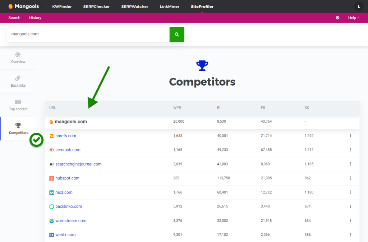Open the moz.com competitor link
Screen dimensions: 368x242
pyautogui.click(x=64, y=192)
